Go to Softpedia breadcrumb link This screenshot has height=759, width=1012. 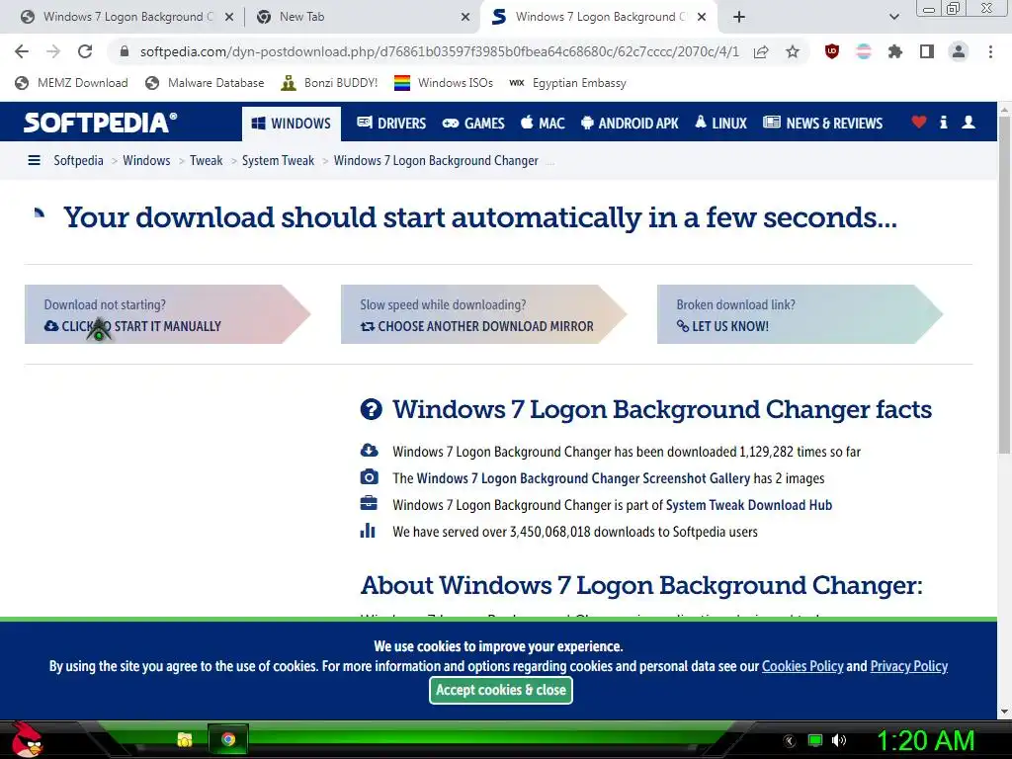(x=78, y=160)
